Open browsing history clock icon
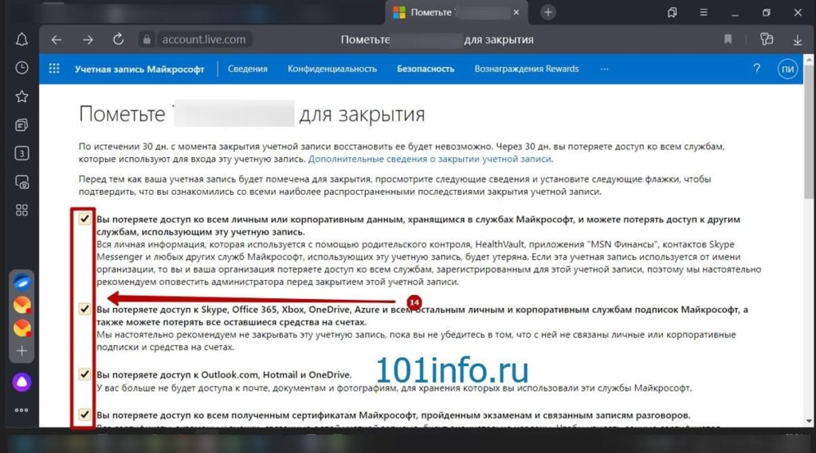Image resolution: width=816 pixels, height=453 pixels. (22, 68)
